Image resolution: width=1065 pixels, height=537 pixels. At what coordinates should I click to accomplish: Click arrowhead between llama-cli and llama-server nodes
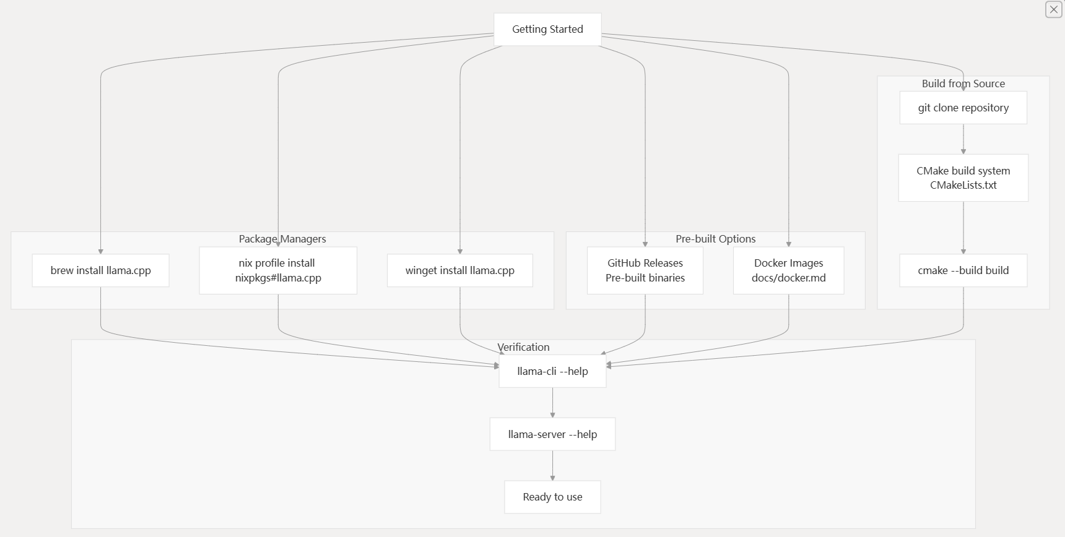pyautogui.click(x=552, y=415)
